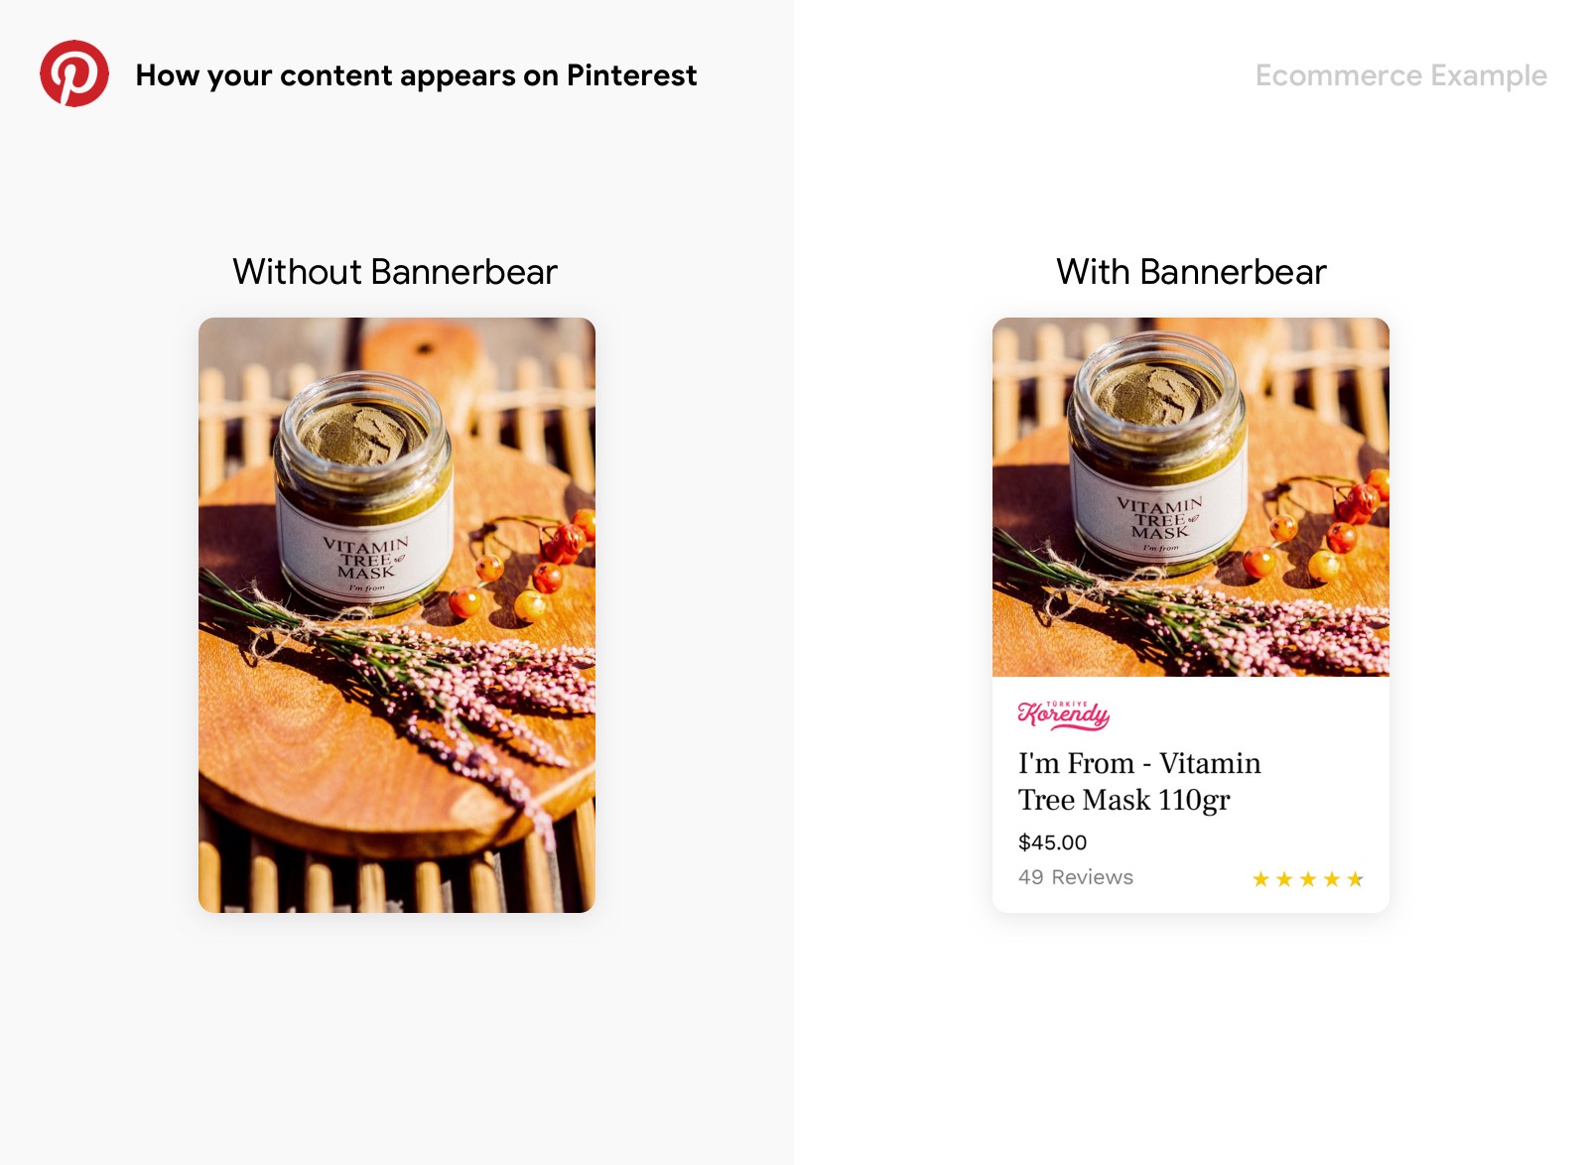Select the fifth rating star
The width and height of the screenshot is (1588, 1165).
[x=1356, y=879]
